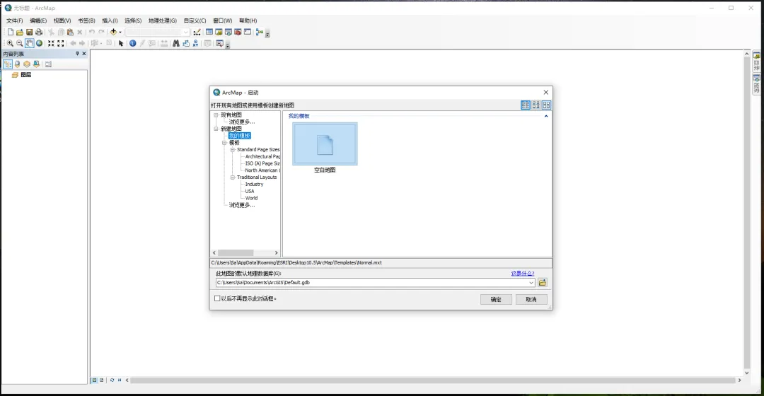Click the 确定 button
This screenshot has width=764, height=396.
[495, 300]
